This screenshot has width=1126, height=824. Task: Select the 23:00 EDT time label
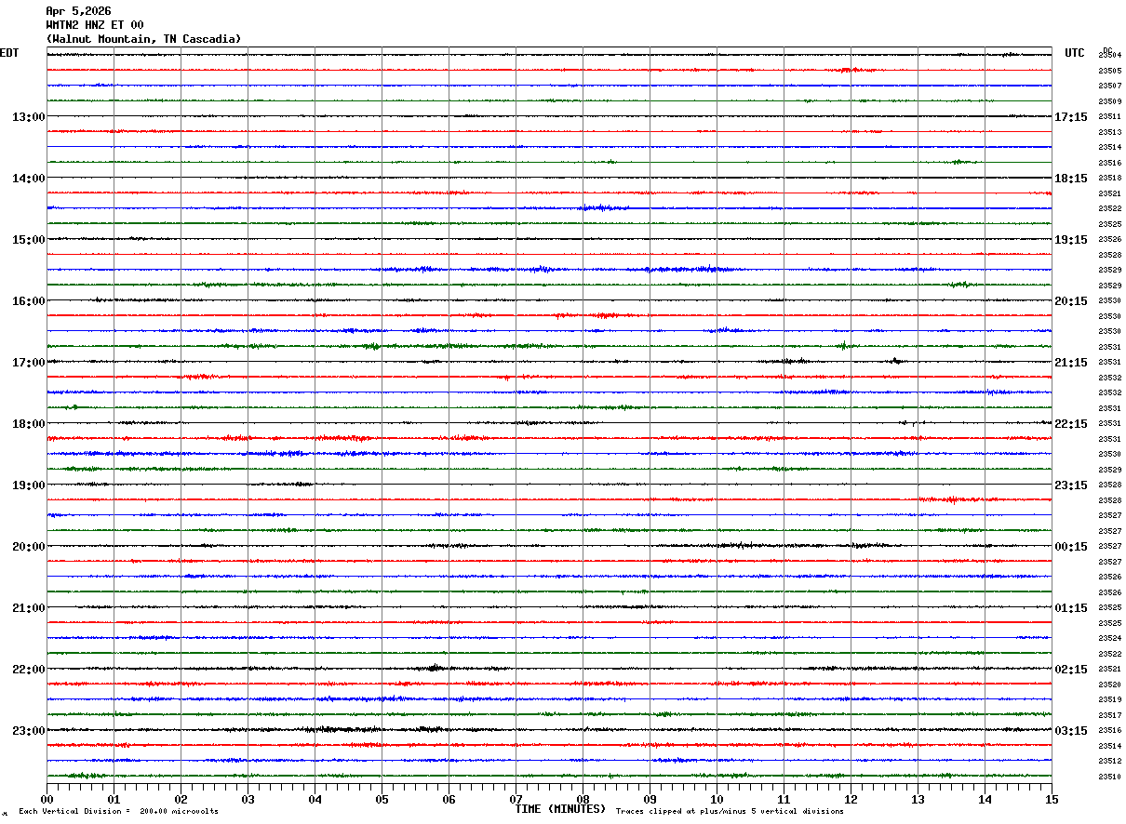point(28,731)
